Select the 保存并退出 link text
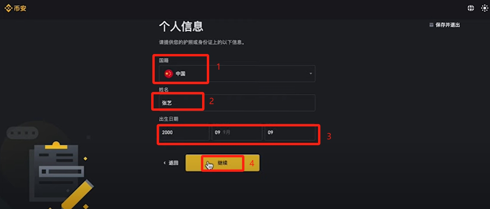 448,25
